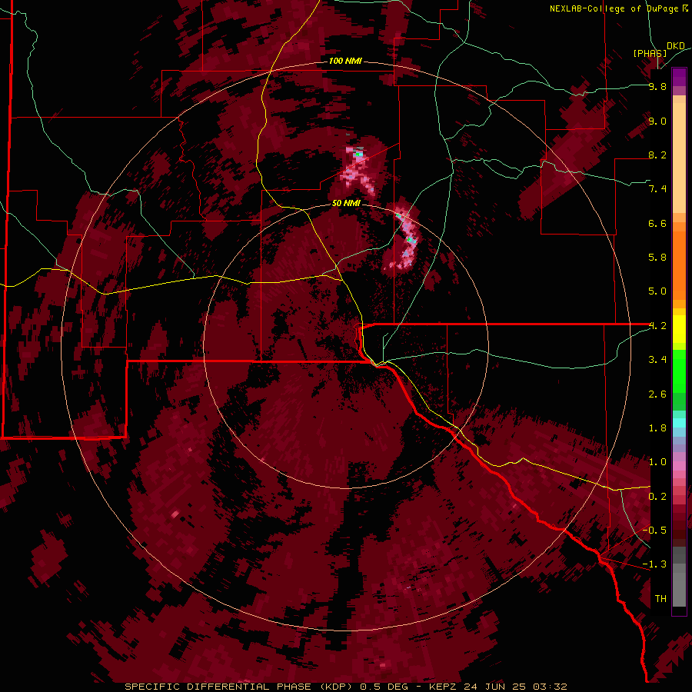Pick the purple top color bar segment

click(x=679, y=77)
